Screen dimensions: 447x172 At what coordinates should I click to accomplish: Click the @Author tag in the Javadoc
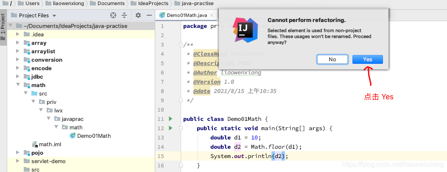pos(205,73)
